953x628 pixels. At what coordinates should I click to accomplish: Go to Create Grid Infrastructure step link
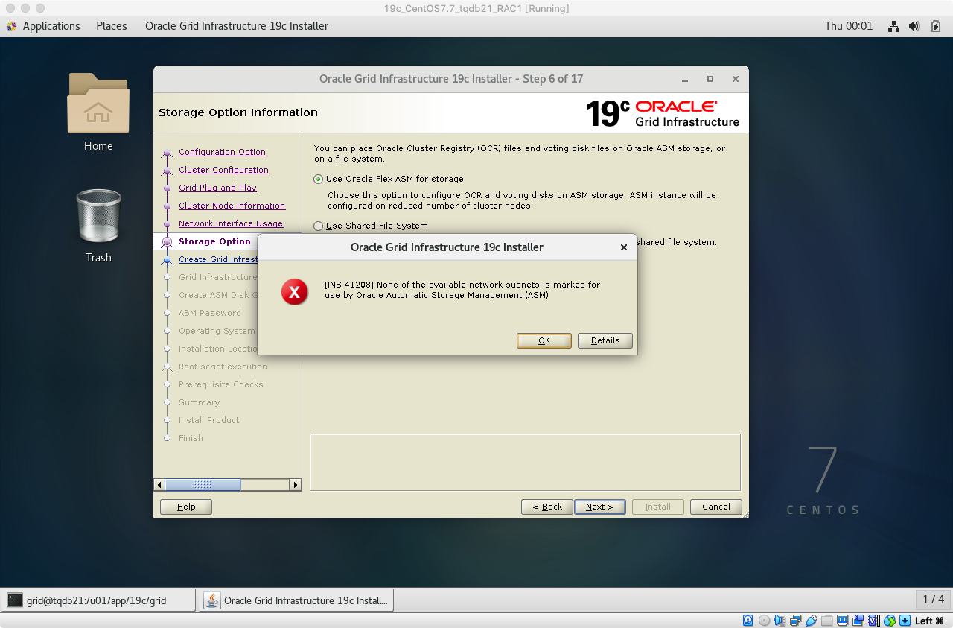[217, 259]
